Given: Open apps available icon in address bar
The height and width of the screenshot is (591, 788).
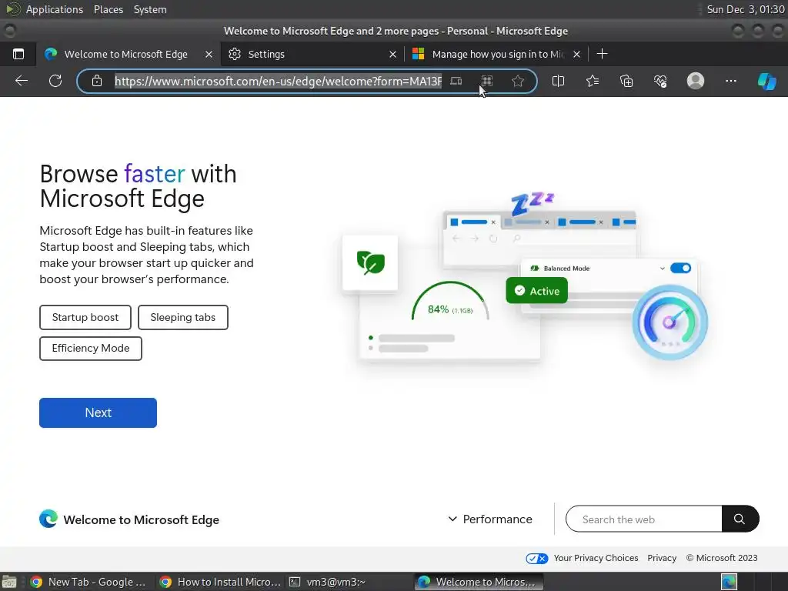Looking at the screenshot, I should coord(487,81).
